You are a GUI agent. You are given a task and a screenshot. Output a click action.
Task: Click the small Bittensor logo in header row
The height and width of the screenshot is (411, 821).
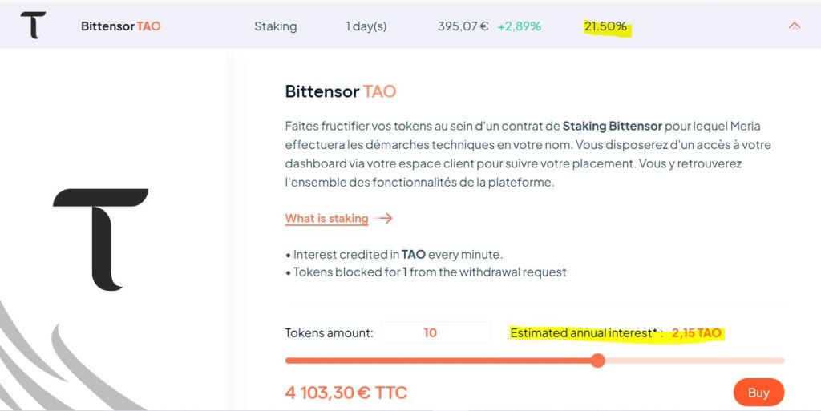point(33,26)
